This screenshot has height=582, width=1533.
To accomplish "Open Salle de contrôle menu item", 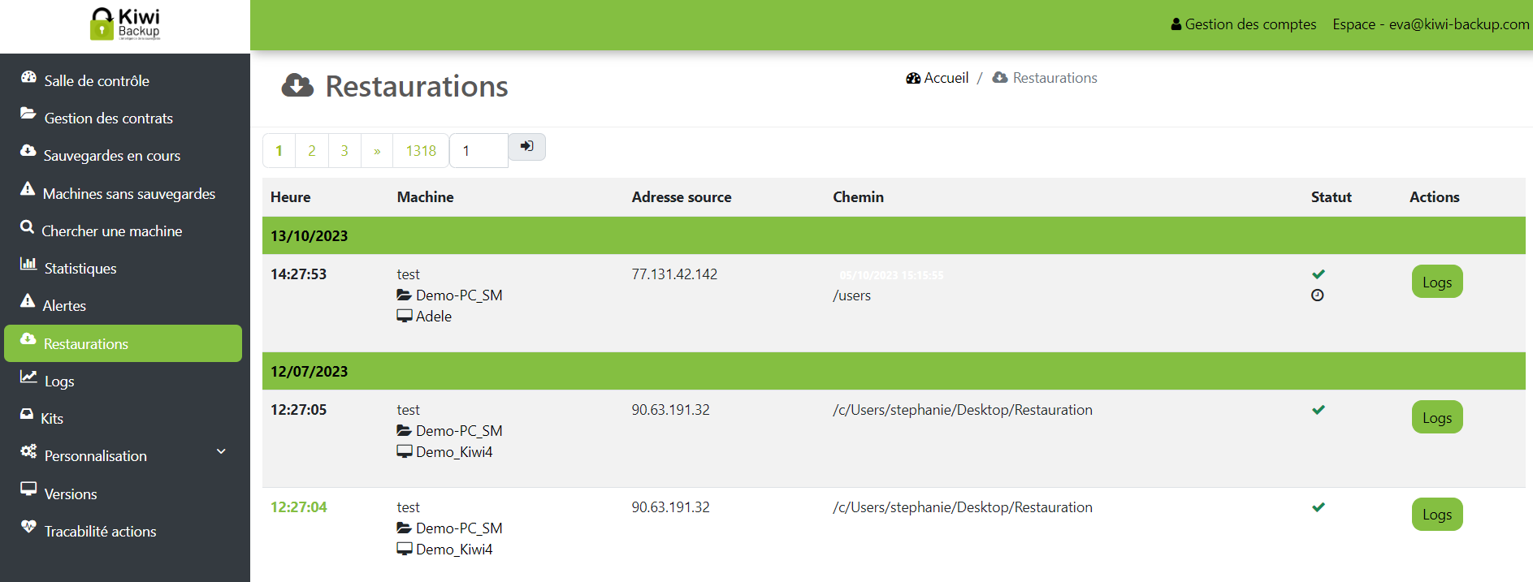I will [x=123, y=80].
